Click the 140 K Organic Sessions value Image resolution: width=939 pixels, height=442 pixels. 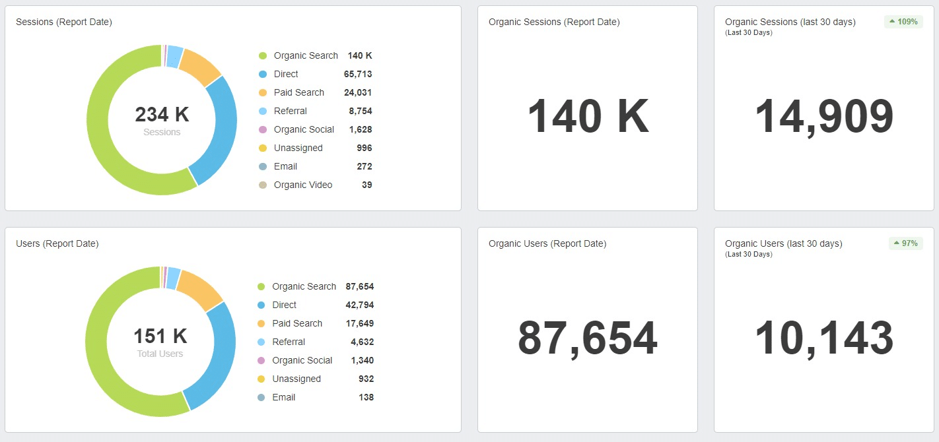tap(586, 117)
